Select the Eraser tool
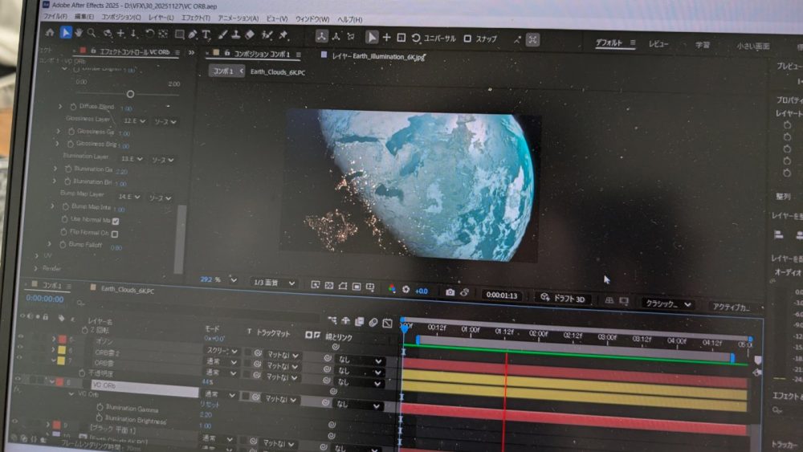803x452 pixels. 250,35
